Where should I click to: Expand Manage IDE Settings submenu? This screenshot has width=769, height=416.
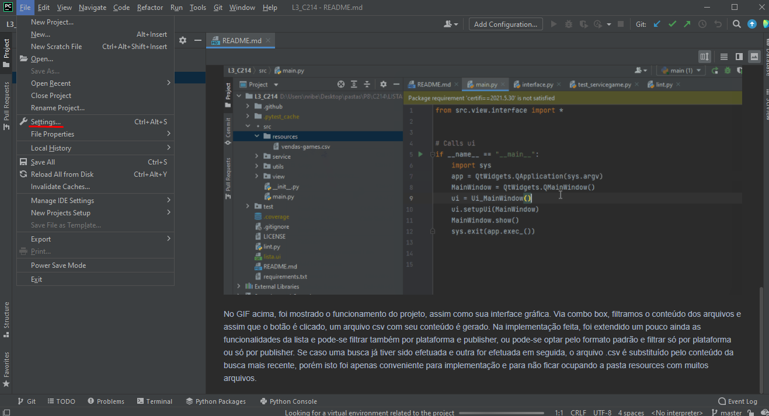click(x=96, y=201)
